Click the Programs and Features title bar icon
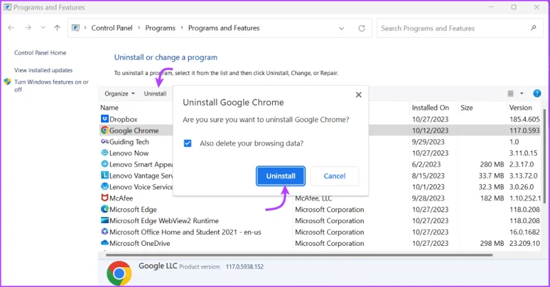This screenshot has height=287, width=550. click(x=8, y=7)
